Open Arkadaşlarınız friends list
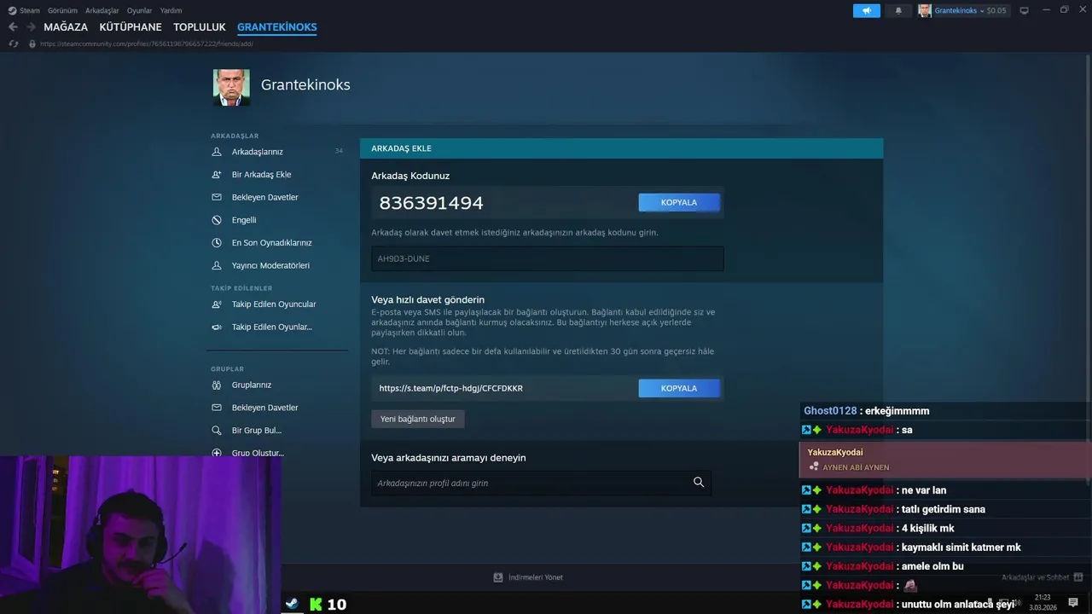 point(257,152)
